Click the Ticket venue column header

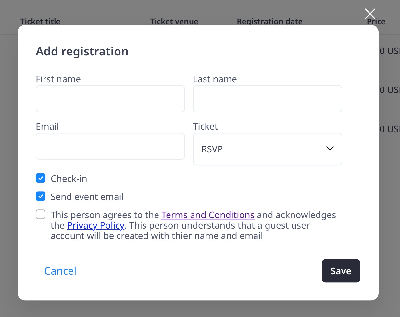(174, 22)
